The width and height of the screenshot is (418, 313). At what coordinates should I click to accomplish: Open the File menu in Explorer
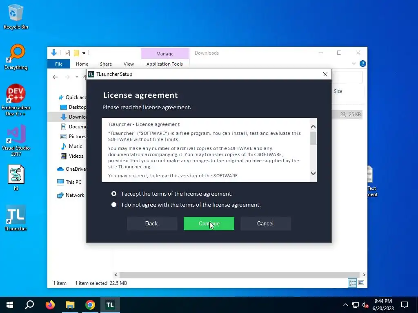point(59,64)
